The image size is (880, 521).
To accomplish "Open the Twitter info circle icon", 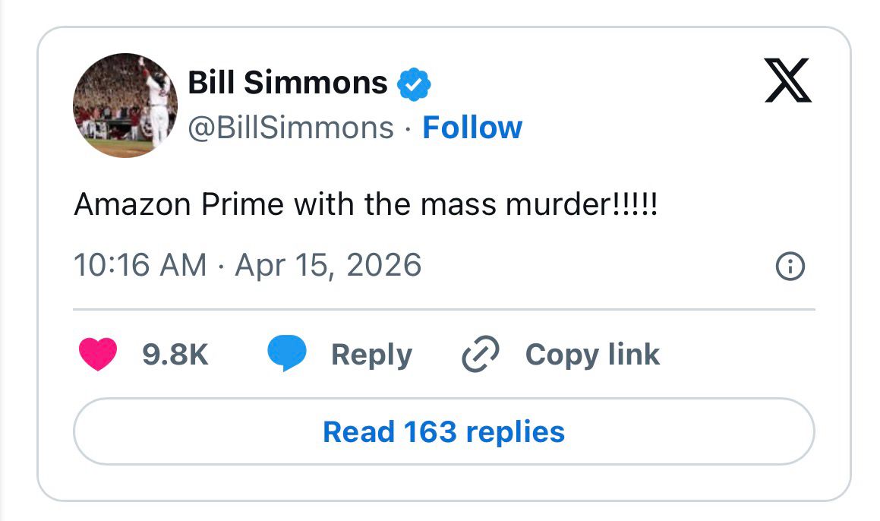I will [x=790, y=267].
